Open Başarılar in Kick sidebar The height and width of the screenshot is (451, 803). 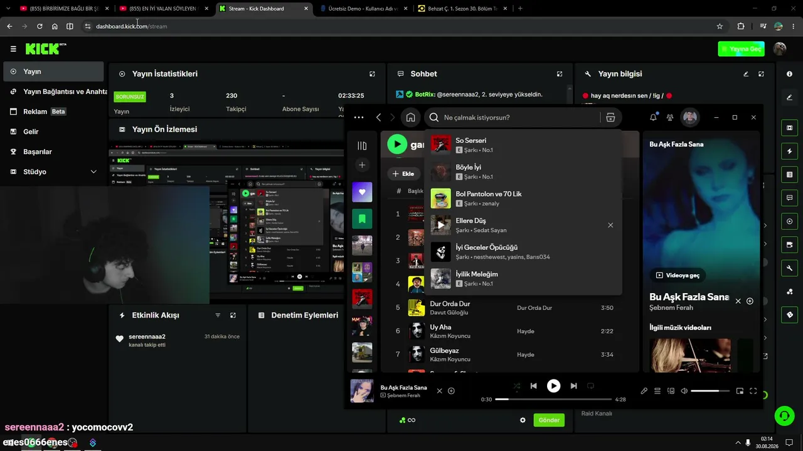[x=53, y=152]
